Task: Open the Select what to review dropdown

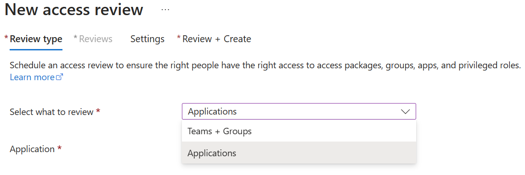Action: pyautogui.click(x=299, y=111)
